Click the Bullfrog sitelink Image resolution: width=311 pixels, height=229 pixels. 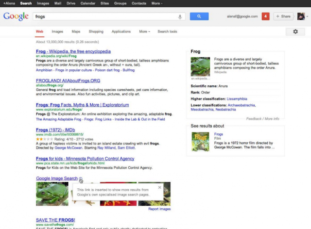(x=128, y=70)
